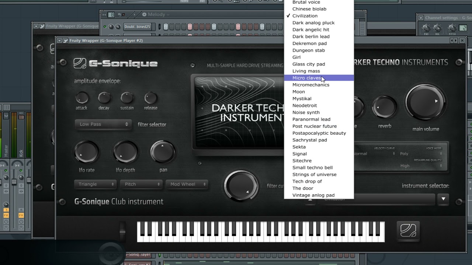The height and width of the screenshot is (265, 472).
Task: Toggle the green mute LED of Doubl..bined25 channel
Action: pos(105,26)
